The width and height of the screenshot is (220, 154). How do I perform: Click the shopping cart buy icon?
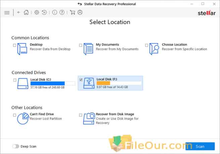(x=73, y=12)
